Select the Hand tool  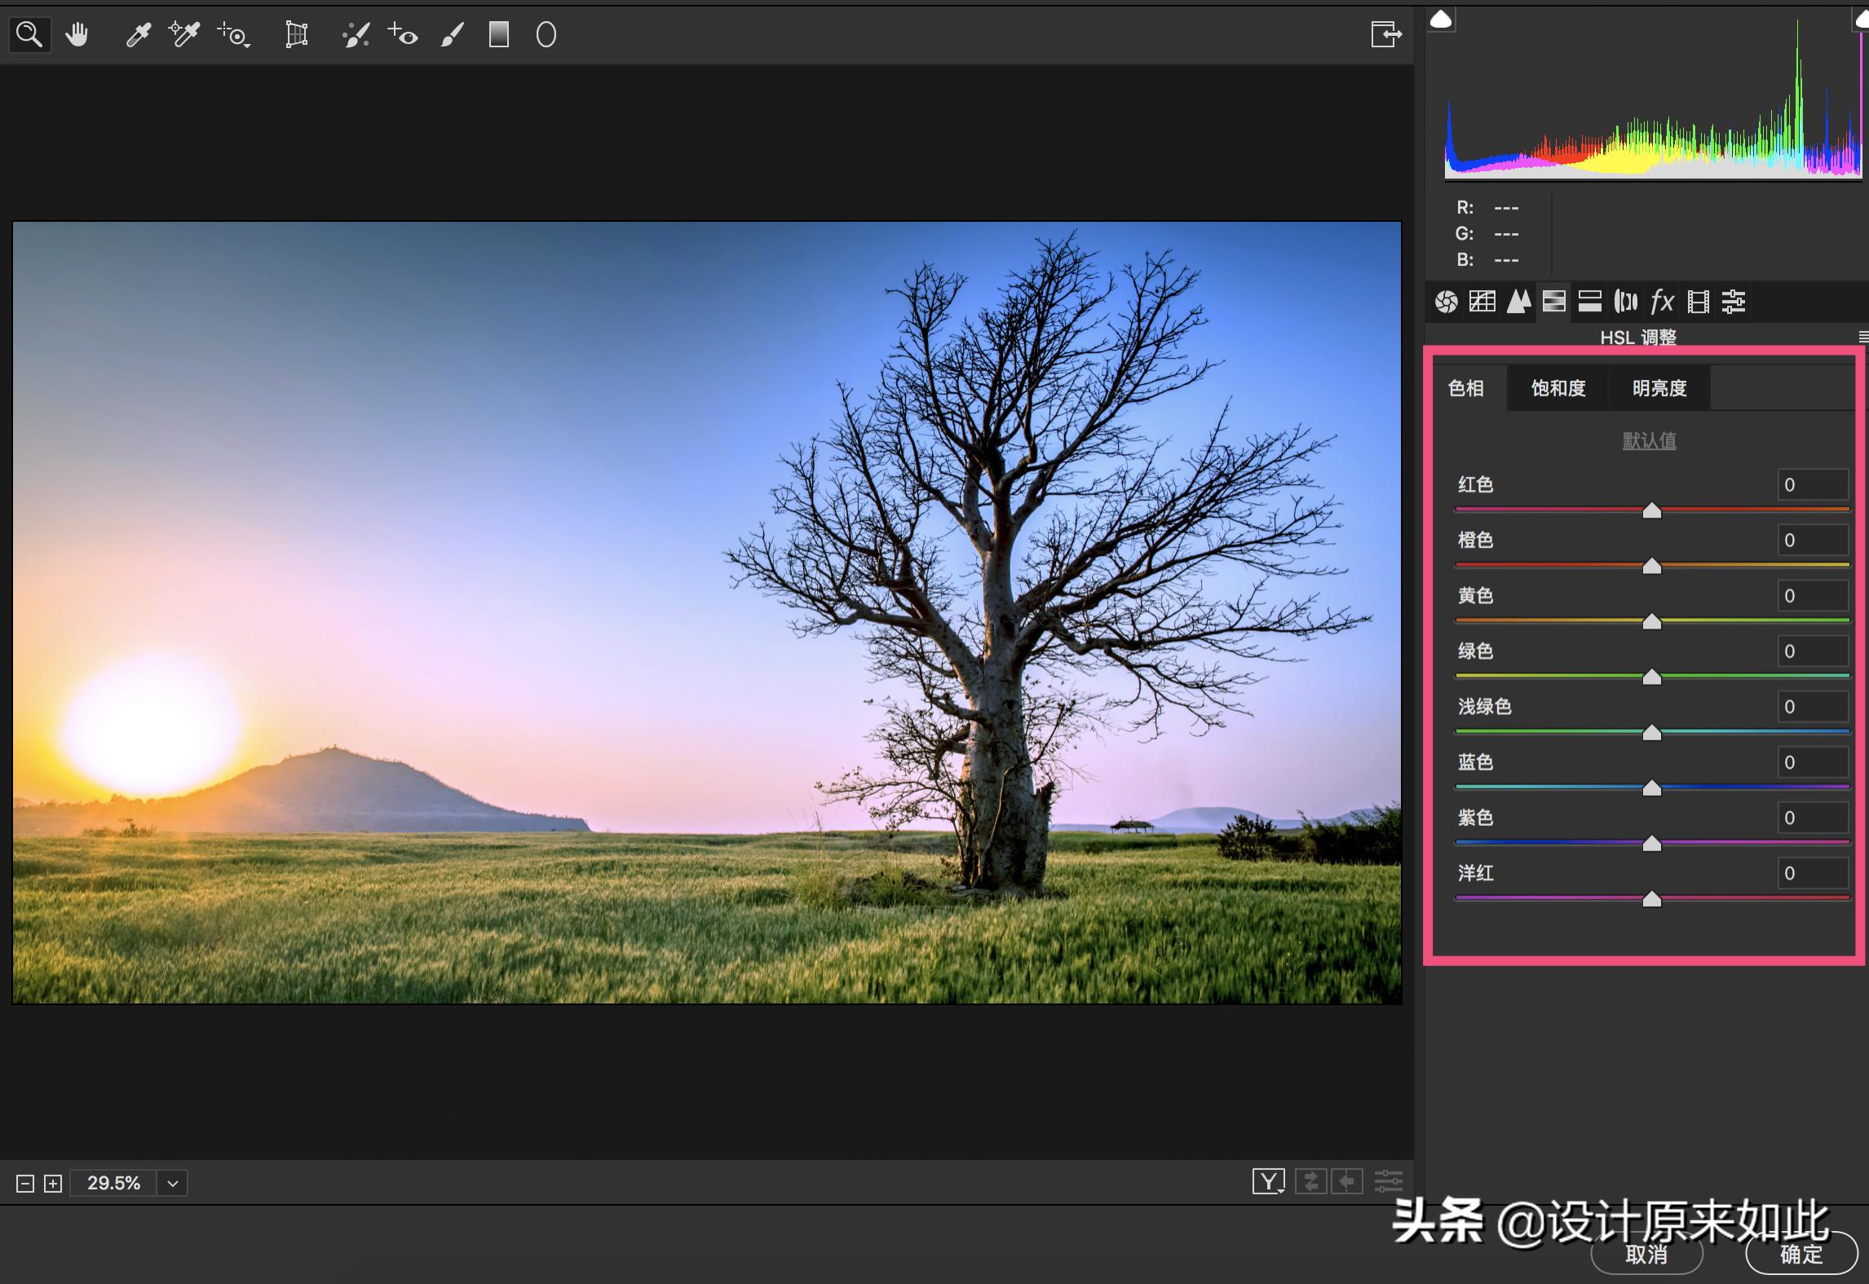pyautogui.click(x=77, y=34)
